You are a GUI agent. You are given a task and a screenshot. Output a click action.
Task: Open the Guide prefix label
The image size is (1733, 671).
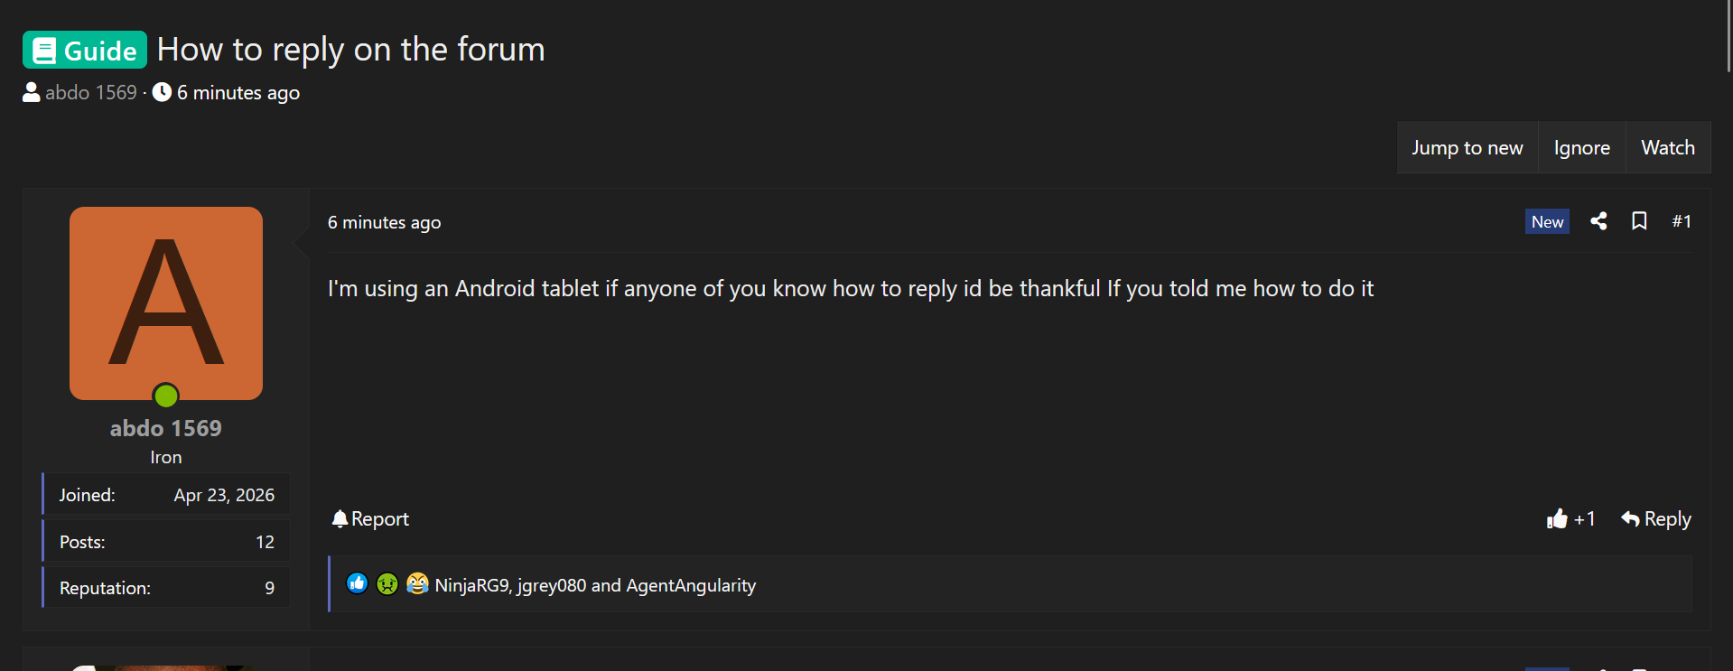pyautogui.click(x=85, y=50)
